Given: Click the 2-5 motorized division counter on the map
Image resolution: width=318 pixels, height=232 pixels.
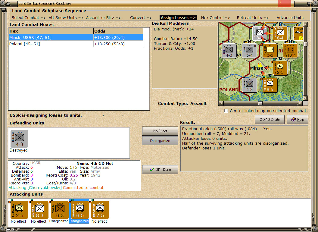Looking at the screenshot, I should [x=280, y=68].
